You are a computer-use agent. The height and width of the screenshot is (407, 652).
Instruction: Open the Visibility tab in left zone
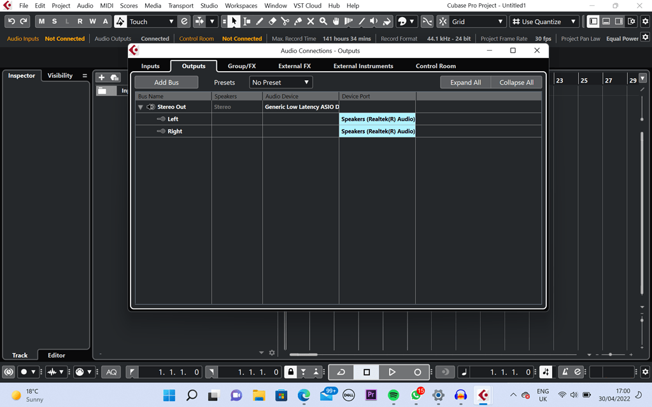point(60,76)
